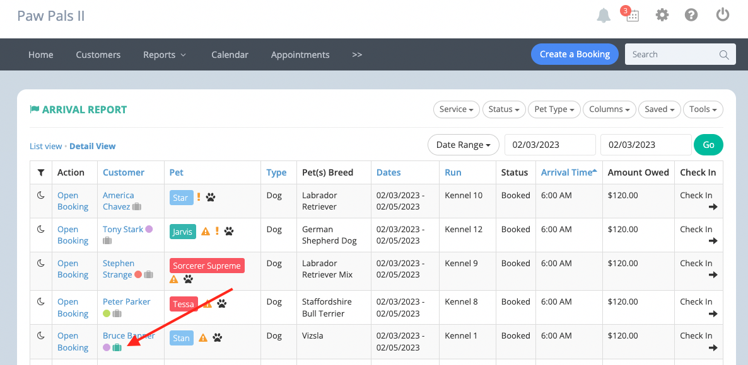Screen dimensions: 748x365
Task: Open the Status filter dropdown
Action: coord(504,109)
